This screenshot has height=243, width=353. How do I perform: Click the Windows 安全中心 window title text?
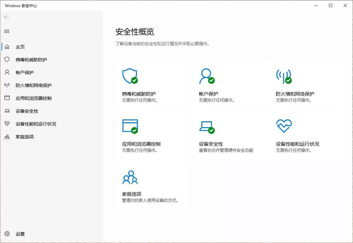tap(21, 6)
